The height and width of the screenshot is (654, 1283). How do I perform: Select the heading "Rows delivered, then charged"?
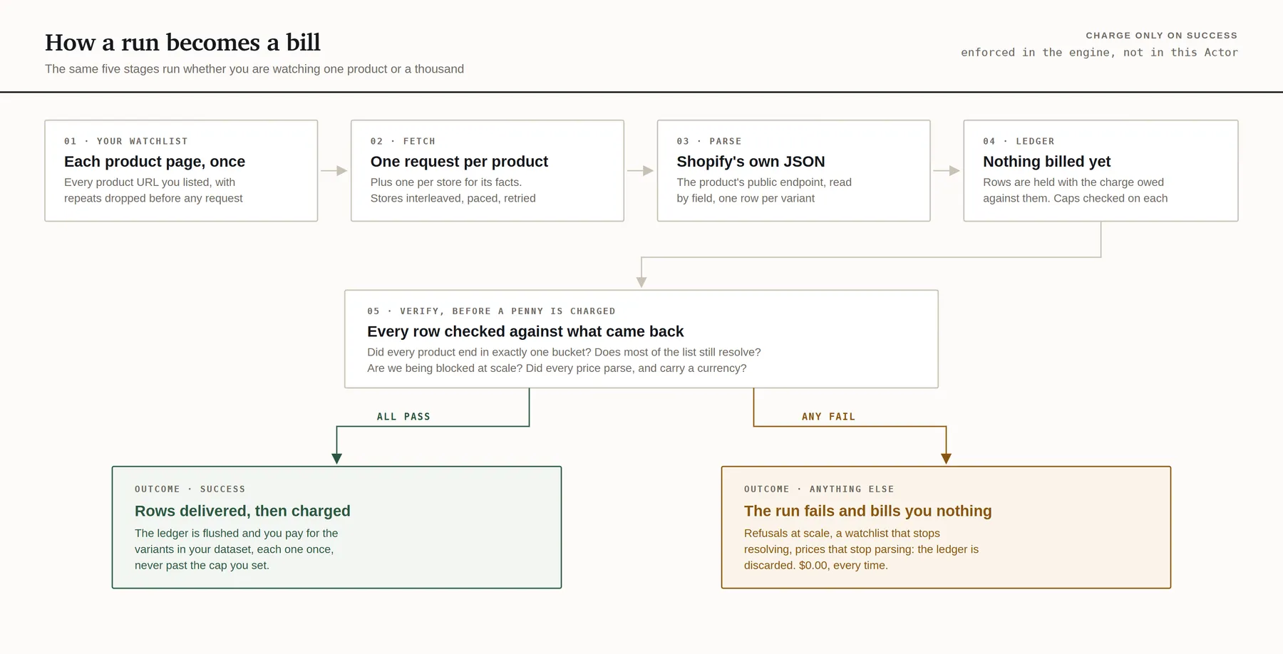242,511
